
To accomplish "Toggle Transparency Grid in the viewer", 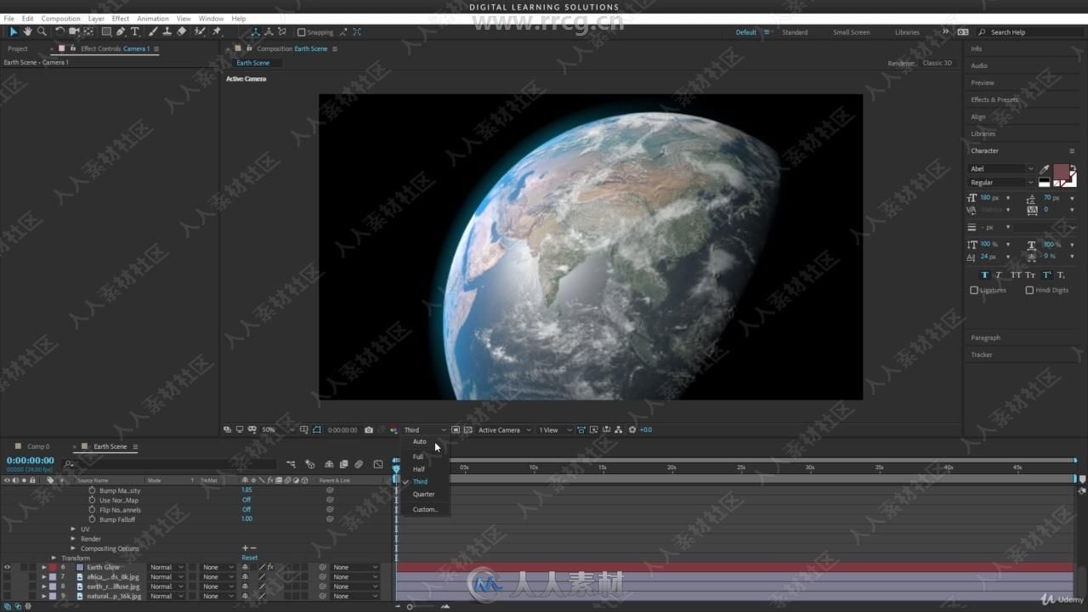I will pyautogui.click(x=467, y=430).
